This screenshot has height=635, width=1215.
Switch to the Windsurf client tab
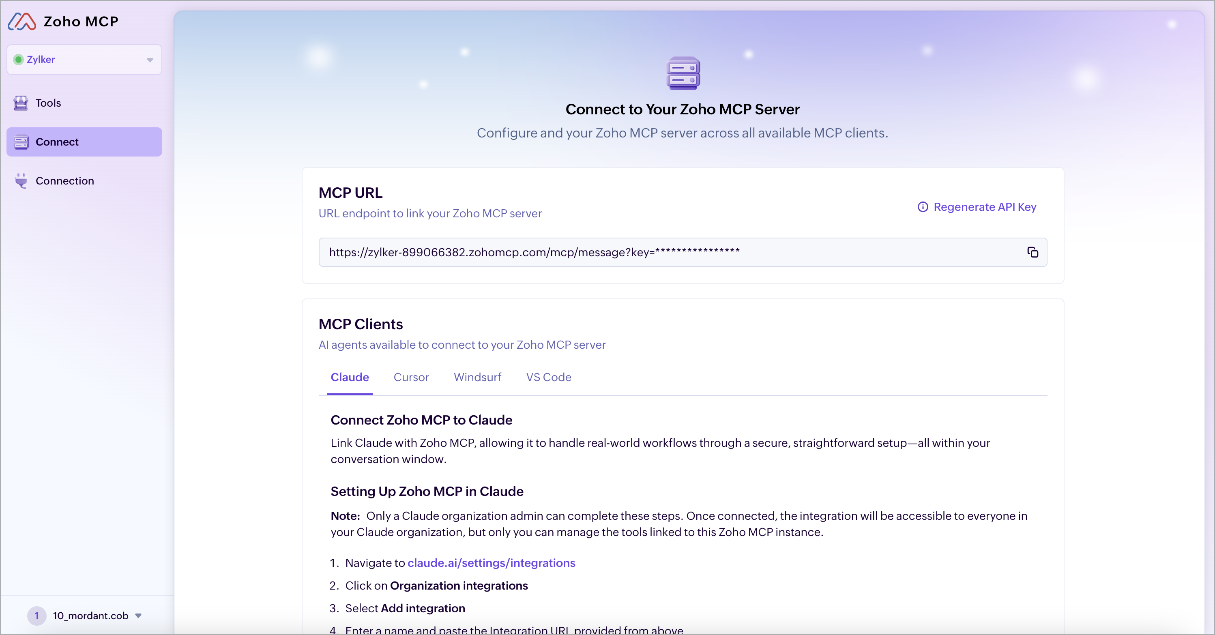pos(477,378)
